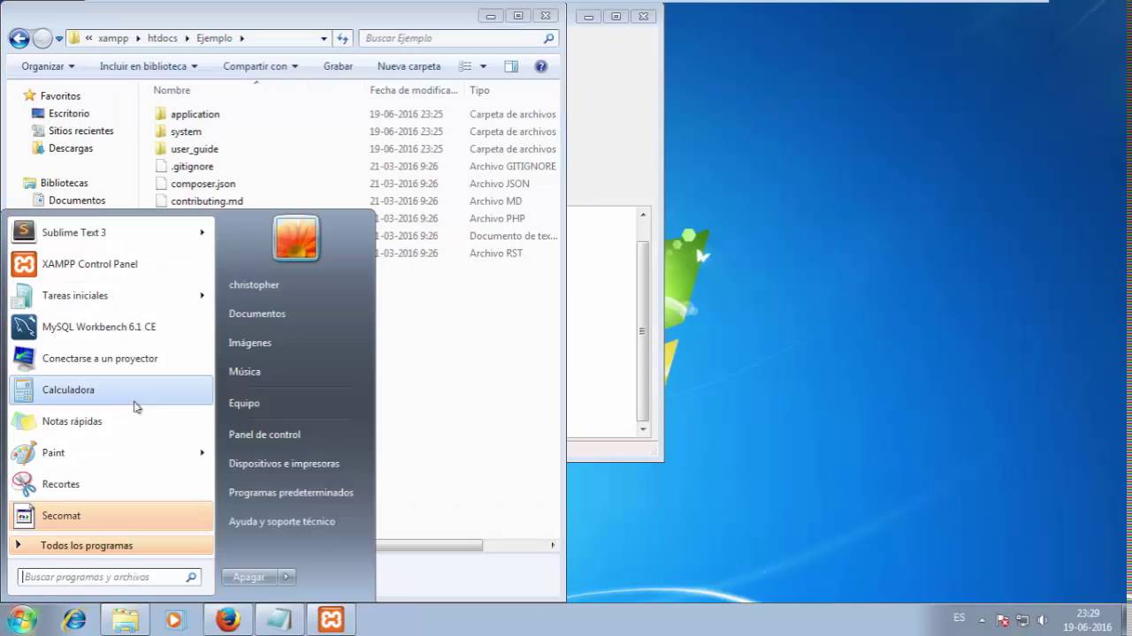Open Windows Media Player taskbar icon
Image resolution: width=1132 pixels, height=636 pixels.
click(x=174, y=620)
